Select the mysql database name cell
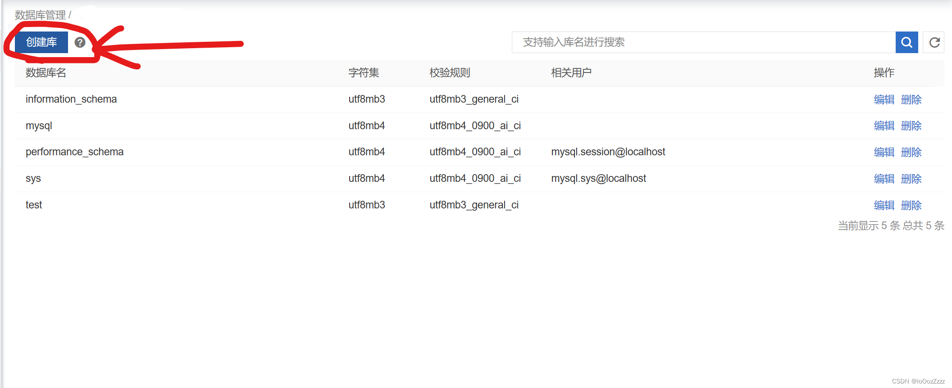This screenshot has height=388, width=952. (x=39, y=126)
